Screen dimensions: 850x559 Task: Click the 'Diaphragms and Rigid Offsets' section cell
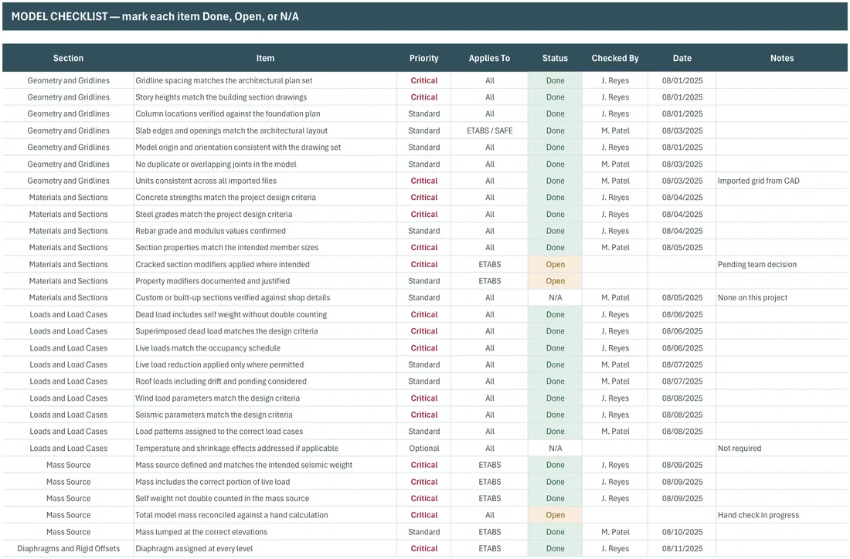pos(68,548)
